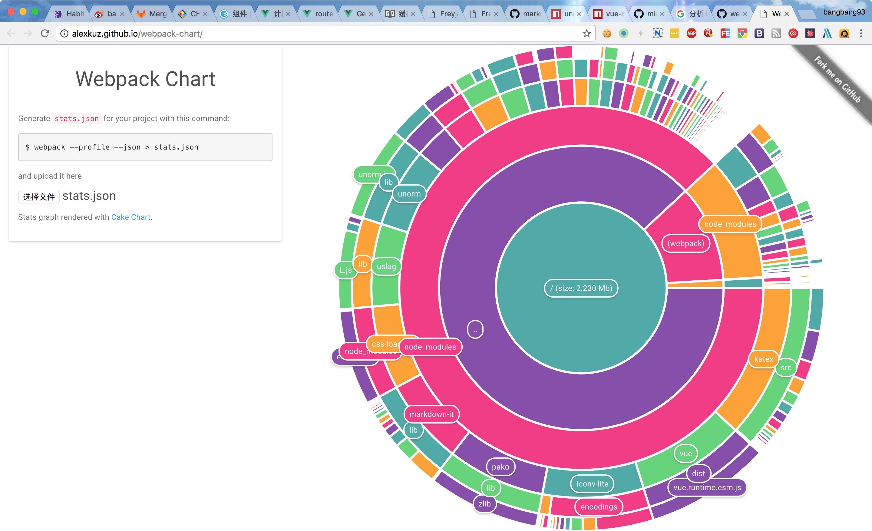Open Chrome three-dot menu
The image size is (872, 531).
[x=861, y=34]
